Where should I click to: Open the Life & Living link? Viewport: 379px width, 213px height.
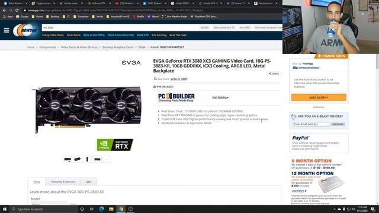(x=159, y=35)
